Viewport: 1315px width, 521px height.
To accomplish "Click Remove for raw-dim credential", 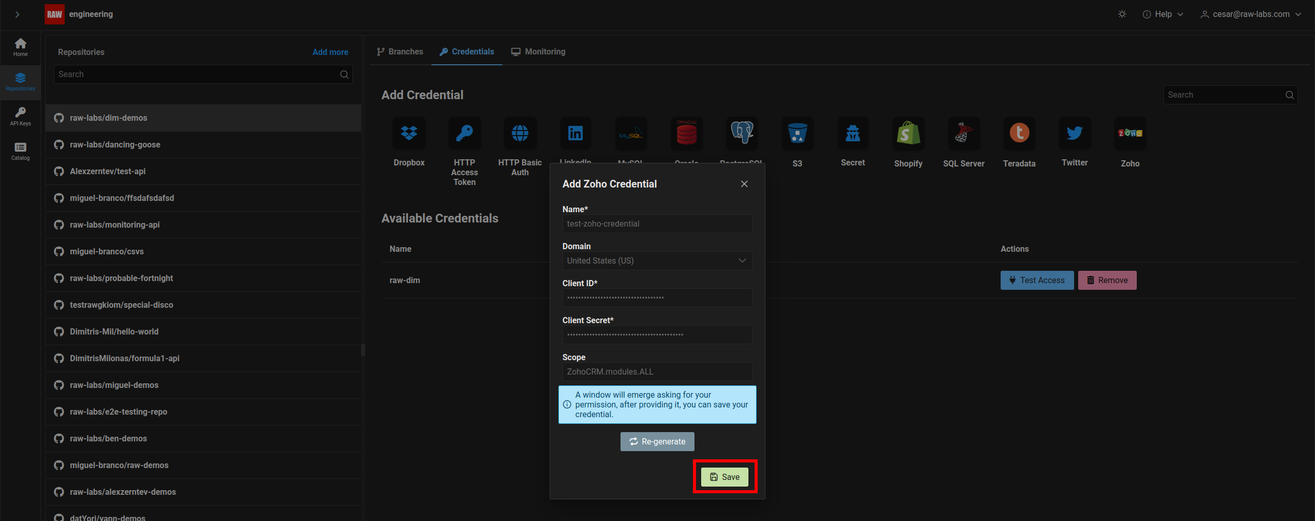I will (1107, 281).
